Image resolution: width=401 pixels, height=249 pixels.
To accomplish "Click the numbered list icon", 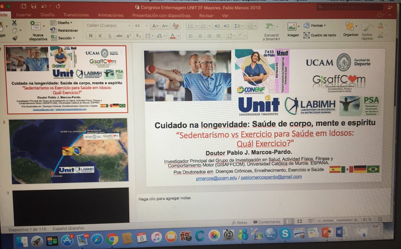I will [x=203, y=26].
